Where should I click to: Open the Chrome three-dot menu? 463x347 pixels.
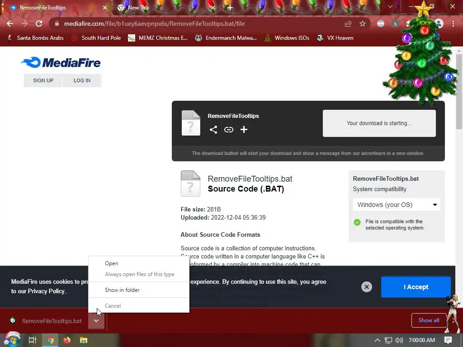pyautogui.click(x=453, y=23)
